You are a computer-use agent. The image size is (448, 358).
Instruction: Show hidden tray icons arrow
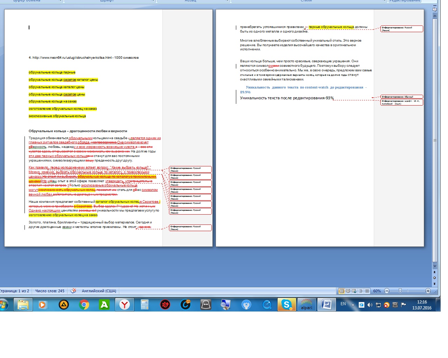pos(353,305)
